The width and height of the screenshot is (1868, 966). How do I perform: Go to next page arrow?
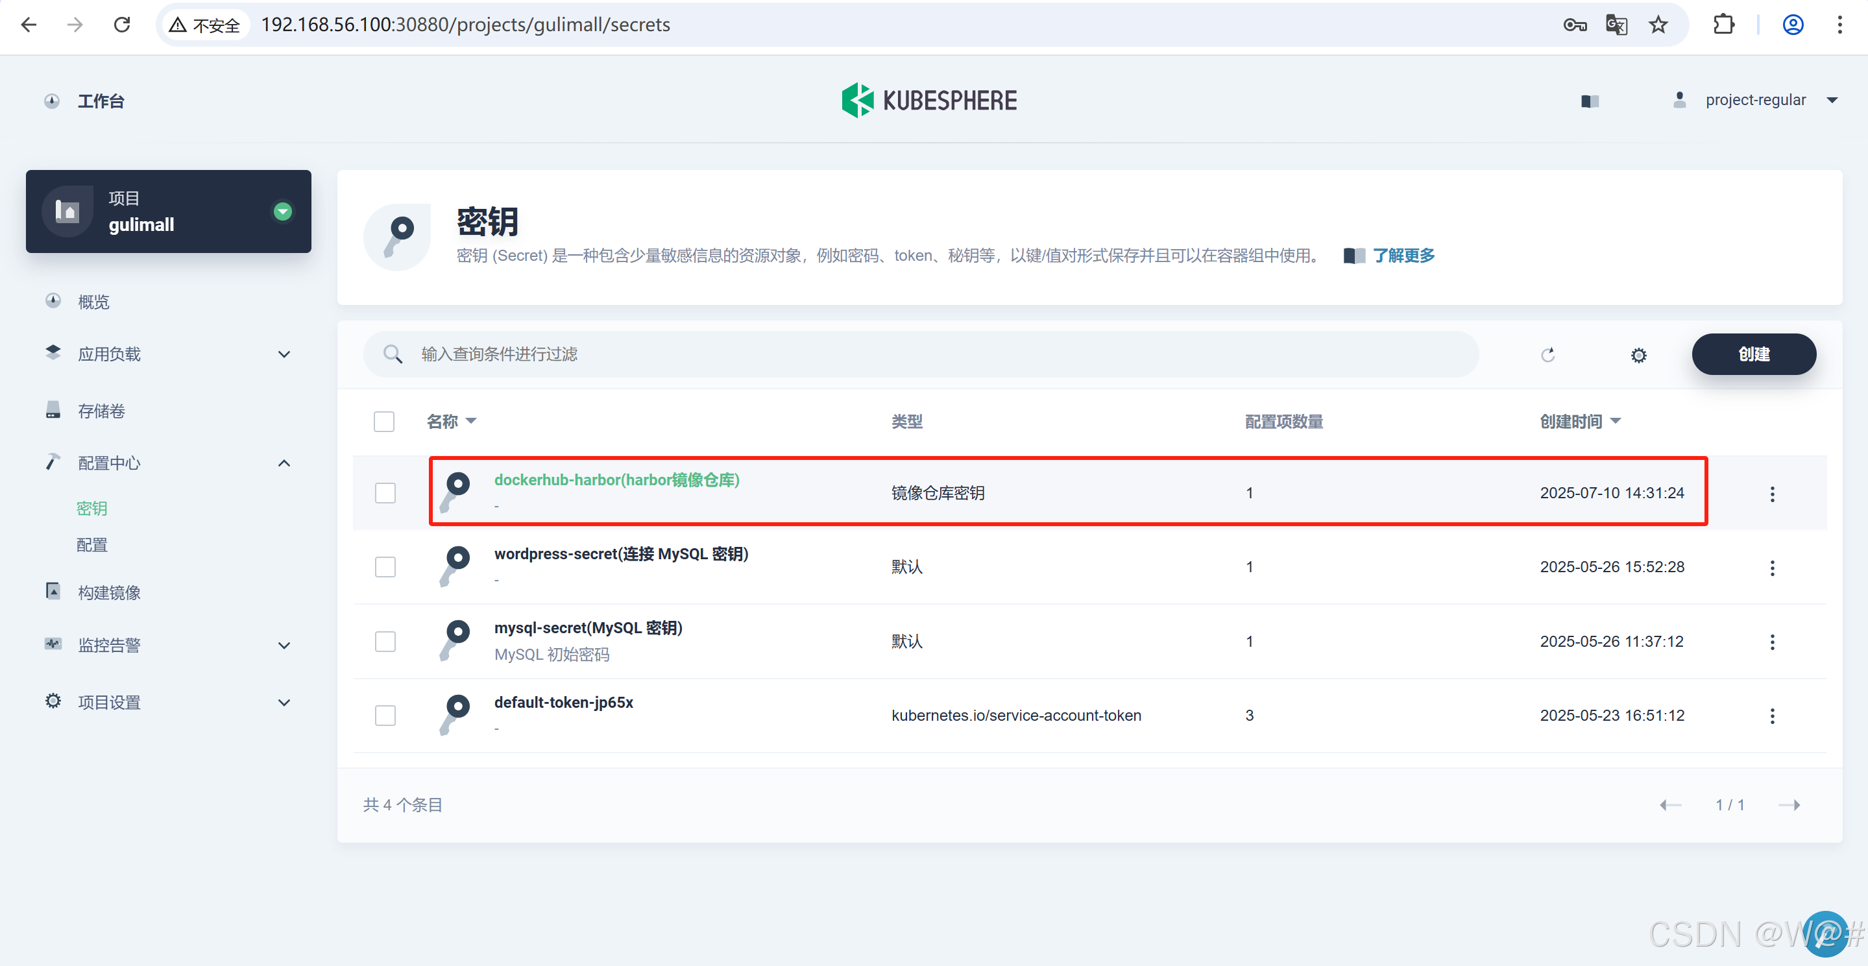click(x=1789, y=805)
